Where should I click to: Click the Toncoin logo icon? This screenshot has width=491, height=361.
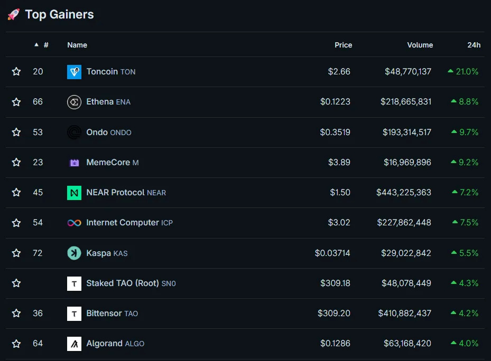(x=74, y=72)
